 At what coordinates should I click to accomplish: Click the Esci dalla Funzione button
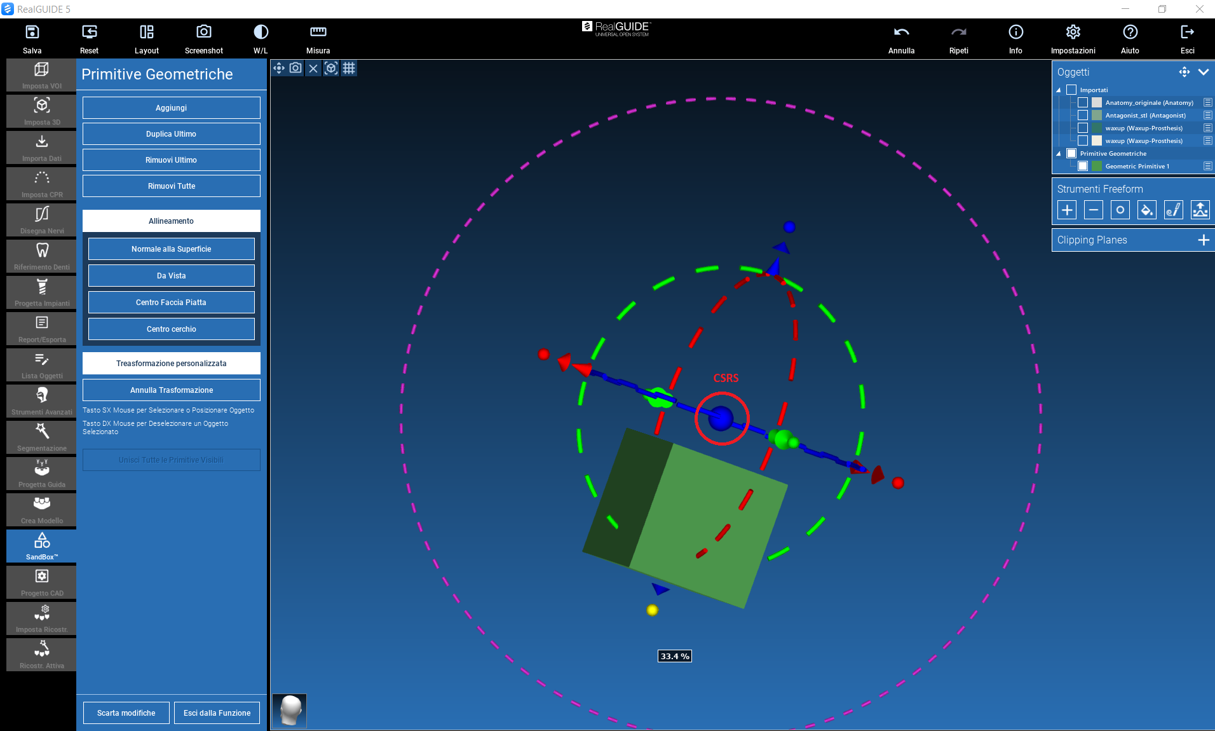[x=217, y=713]
